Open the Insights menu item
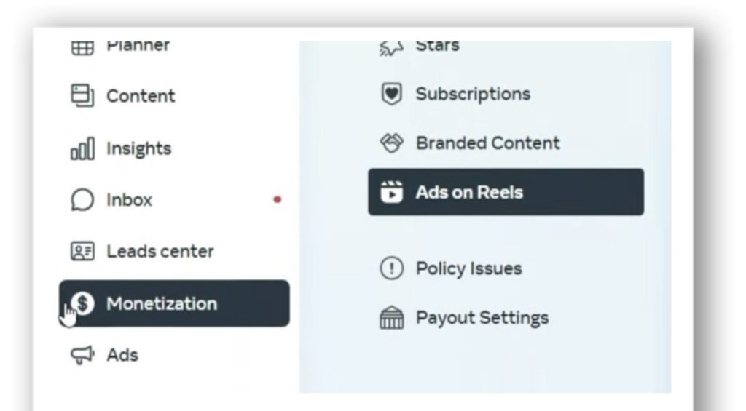The height and width of the screenshot is (411, 746). coord(138,149)
